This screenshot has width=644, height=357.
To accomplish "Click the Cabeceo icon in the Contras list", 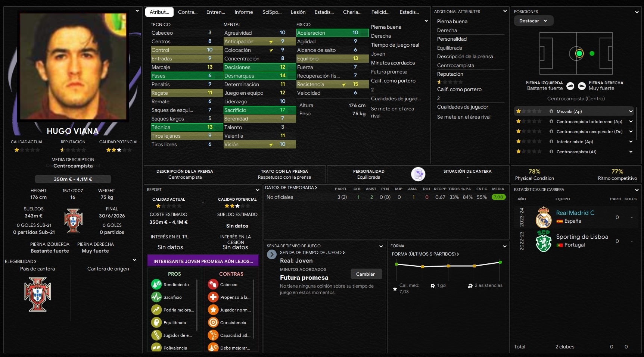I will 213,285.
